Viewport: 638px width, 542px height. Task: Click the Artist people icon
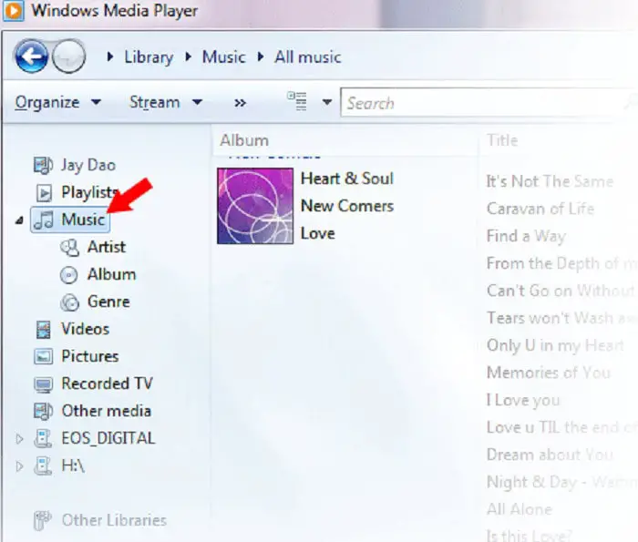(69, 248)
